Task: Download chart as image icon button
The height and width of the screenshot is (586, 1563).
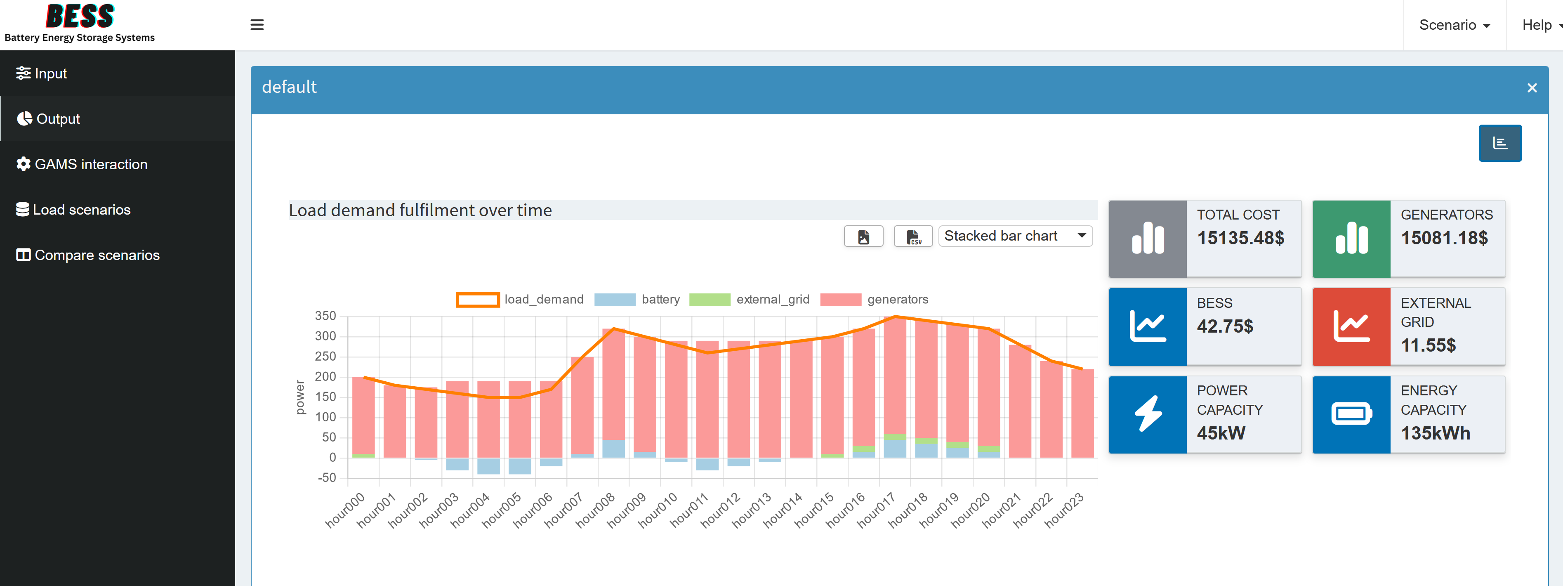Action: click(863, 236)
